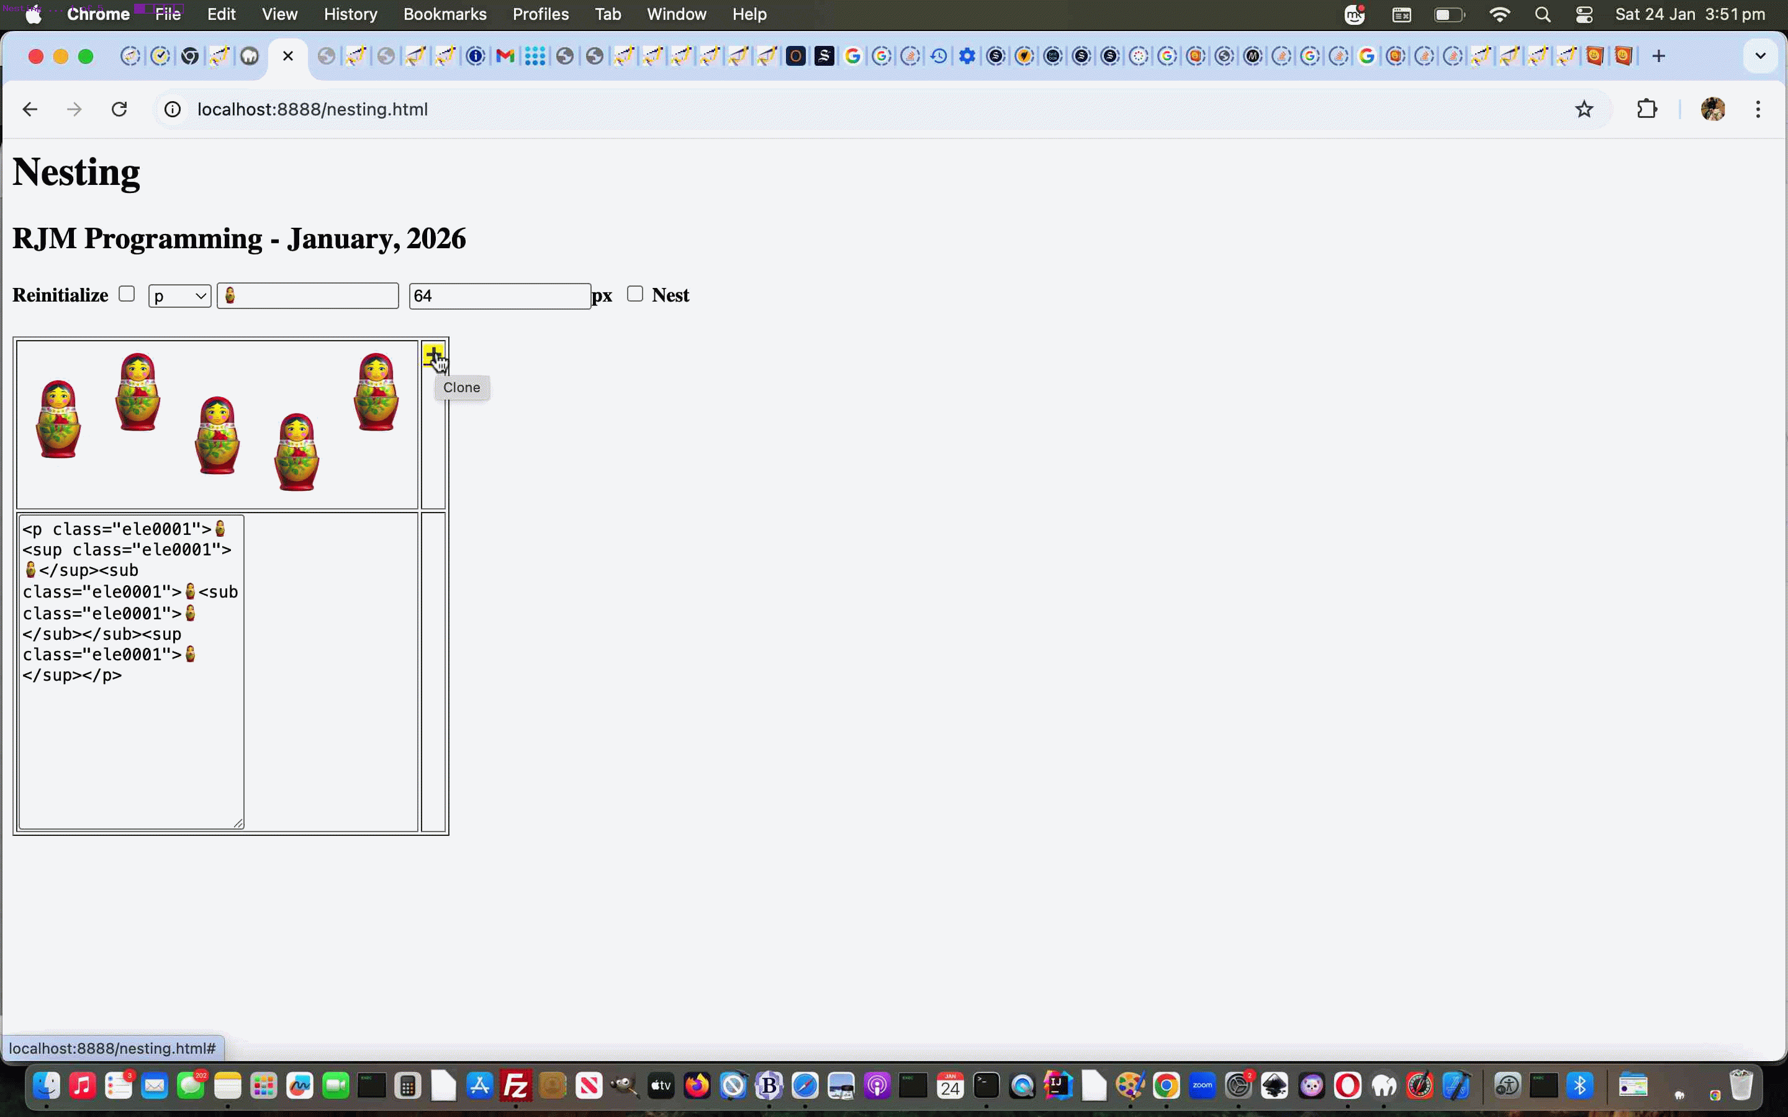Go back with the back arrow

(x=30, y=109)
